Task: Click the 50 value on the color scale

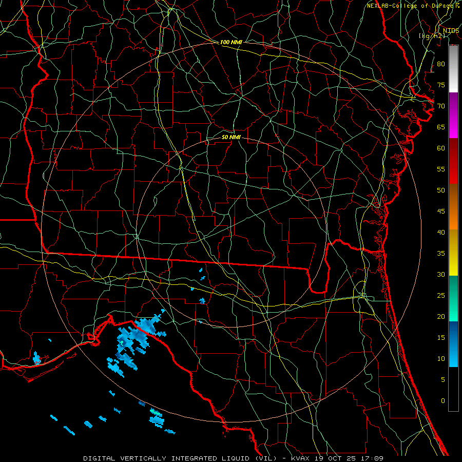Action: coord(441,190)
